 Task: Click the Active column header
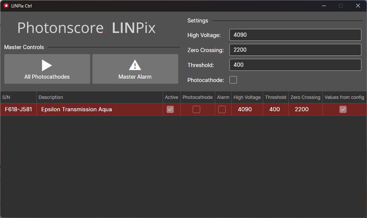click(x=172, y=97)
